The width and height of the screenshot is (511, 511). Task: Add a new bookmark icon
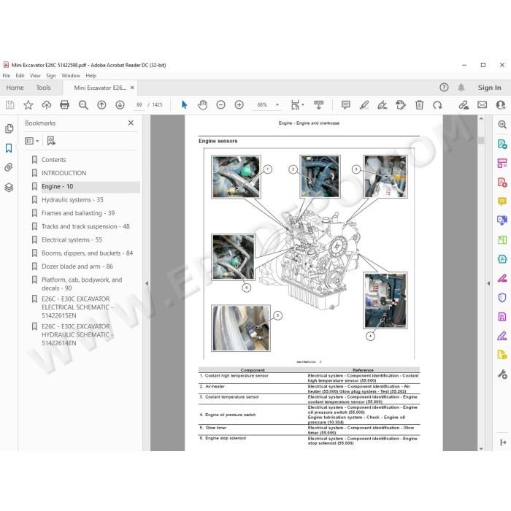click(x=51, y=141)
